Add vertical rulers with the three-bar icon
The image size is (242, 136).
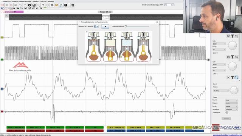point(7,5)
